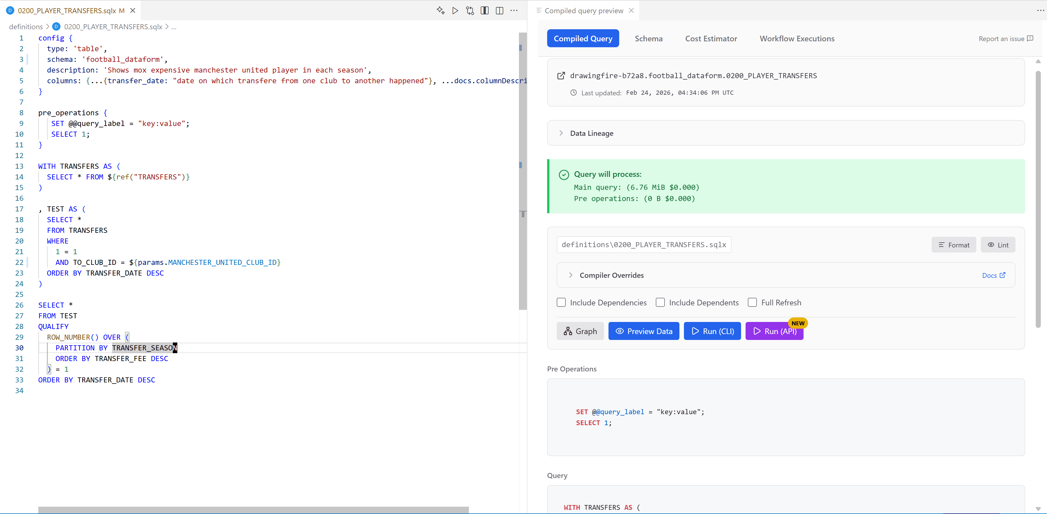The image size is (1047, 514).
Task: Click the preview scrollbar down arrow
Action: [1038, 509]
